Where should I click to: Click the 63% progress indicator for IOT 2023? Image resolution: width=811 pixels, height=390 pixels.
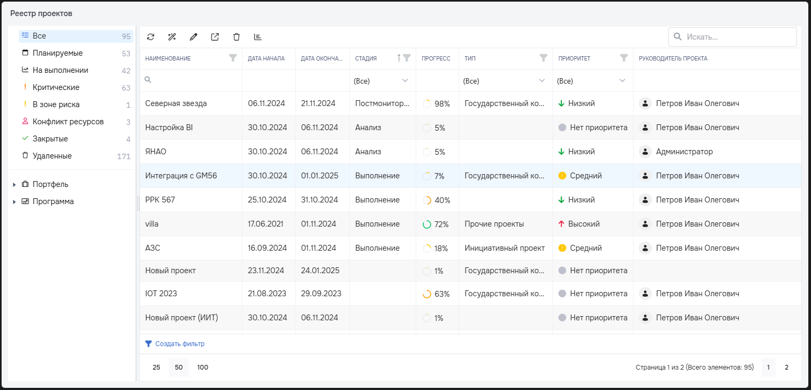click(436, 294)
